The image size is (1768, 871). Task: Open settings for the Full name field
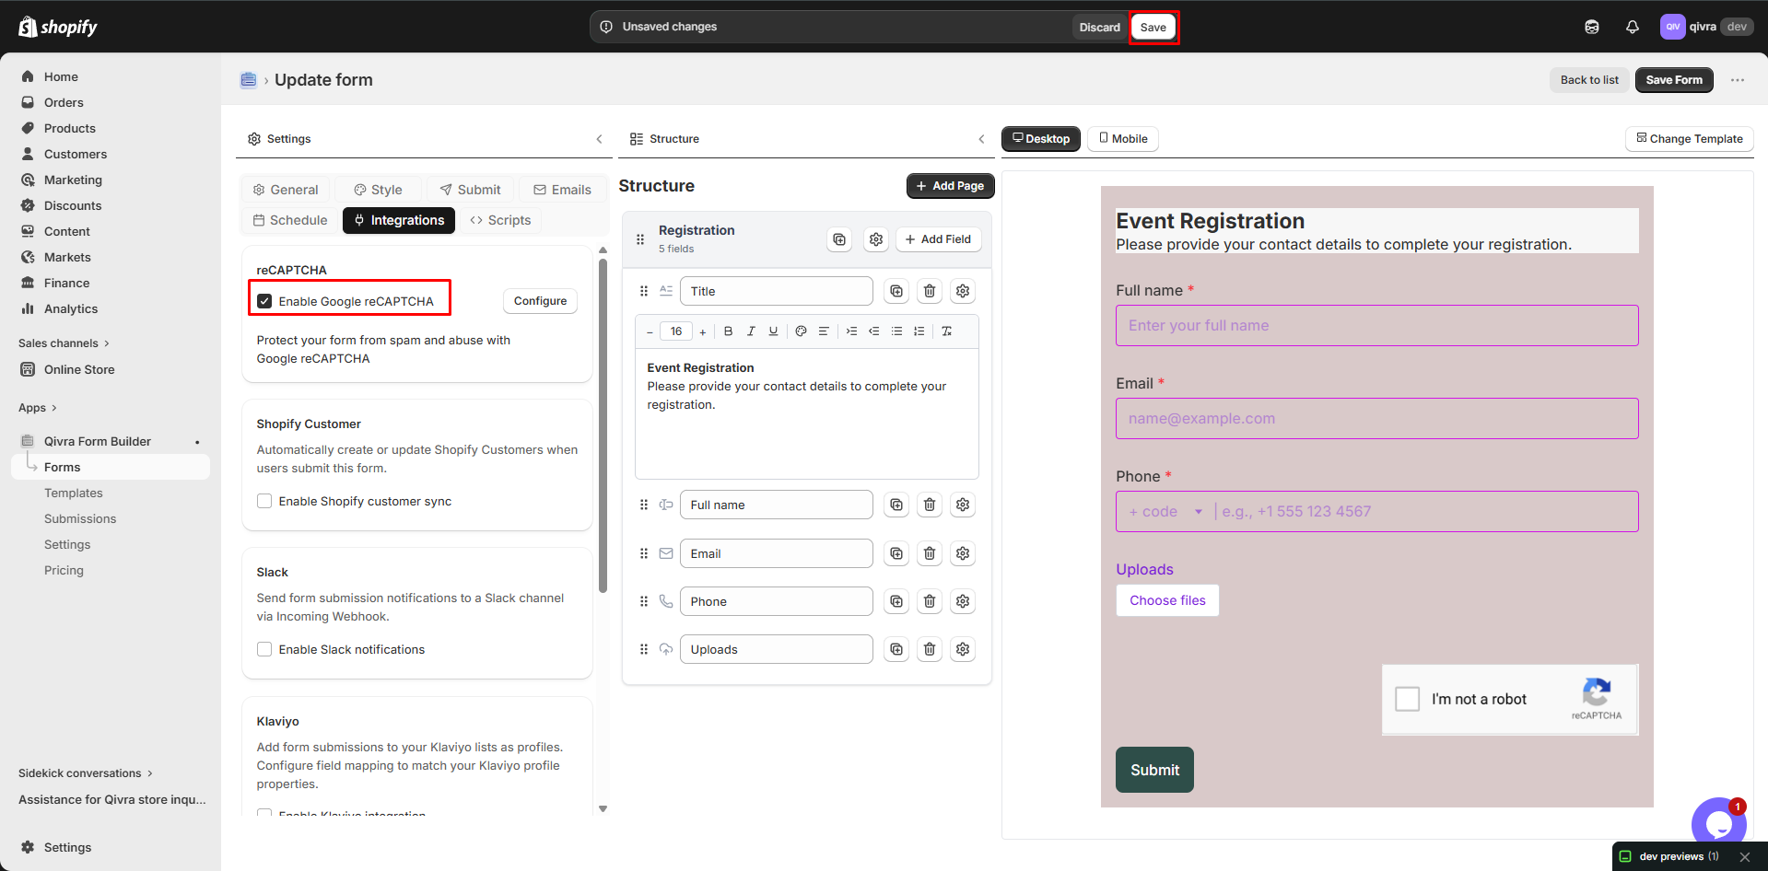[x=963, y=505]
